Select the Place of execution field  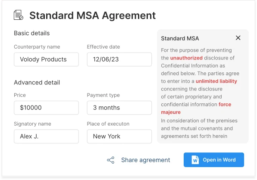(x=119, y=137)
